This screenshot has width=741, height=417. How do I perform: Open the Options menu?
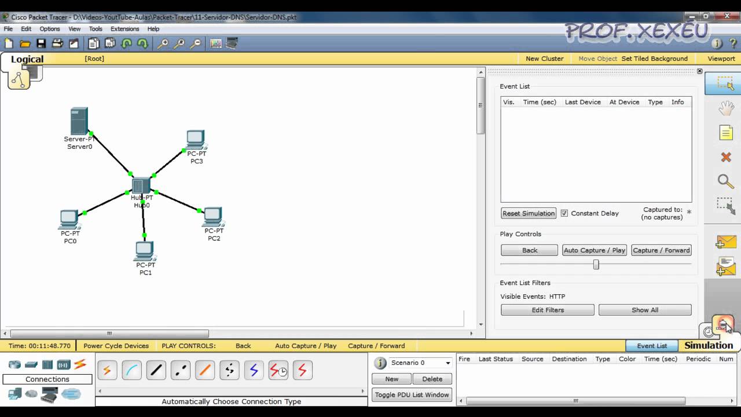tap(50, 29)
